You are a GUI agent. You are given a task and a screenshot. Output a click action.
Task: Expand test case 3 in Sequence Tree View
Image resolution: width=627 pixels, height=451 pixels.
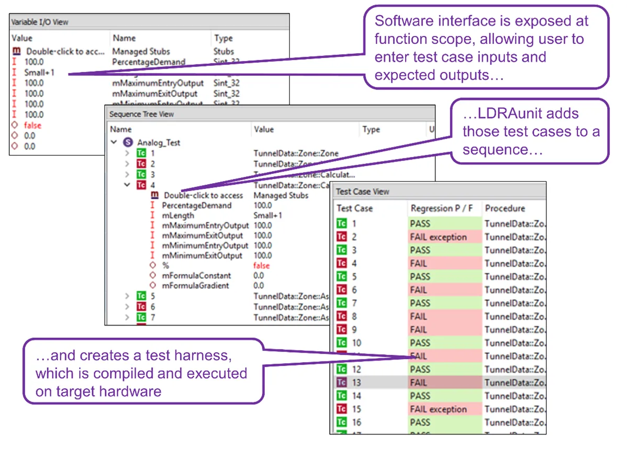[x=127, y=175]
